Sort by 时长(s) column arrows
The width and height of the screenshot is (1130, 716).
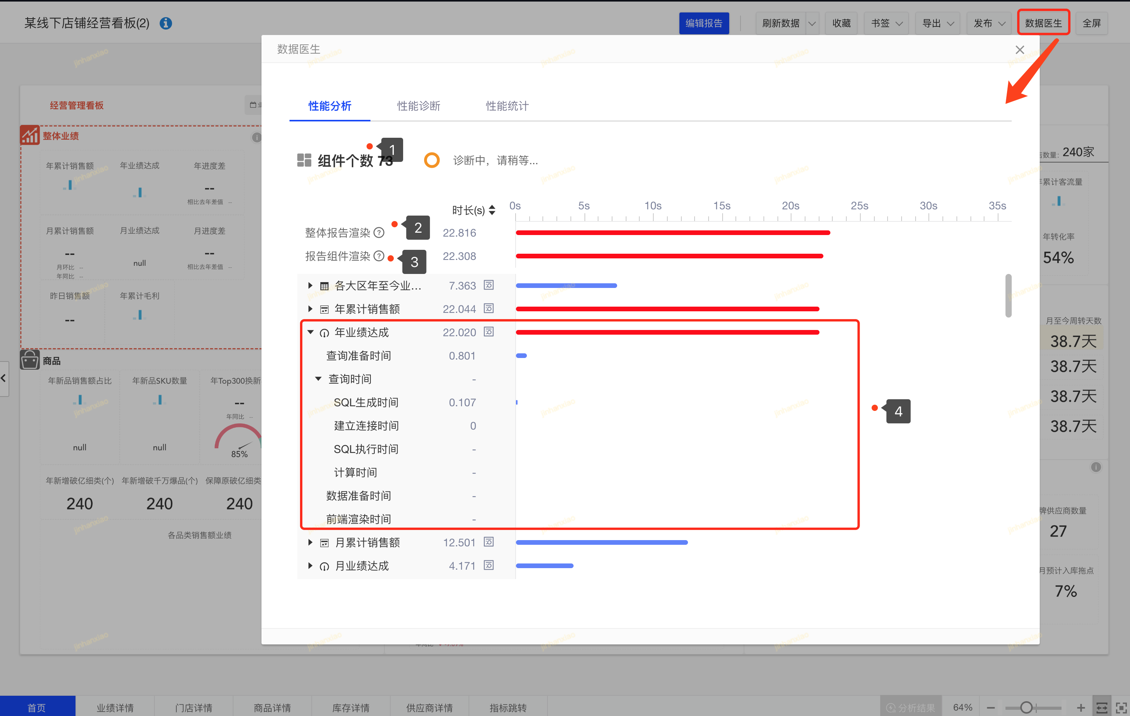click(492, 210)
